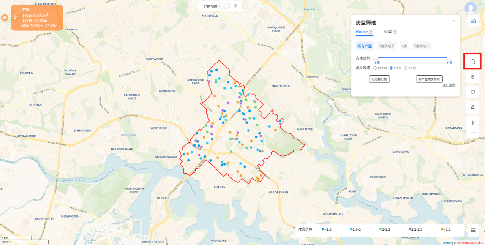The width and height of the screenshot is (485, 245).
Task: Click the MEADOWBANK suburb label
Action: [166, 157]
